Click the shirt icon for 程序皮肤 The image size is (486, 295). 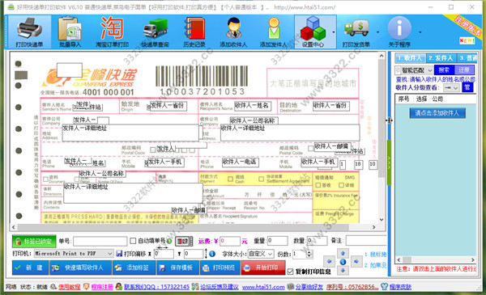tap(384, 287)
